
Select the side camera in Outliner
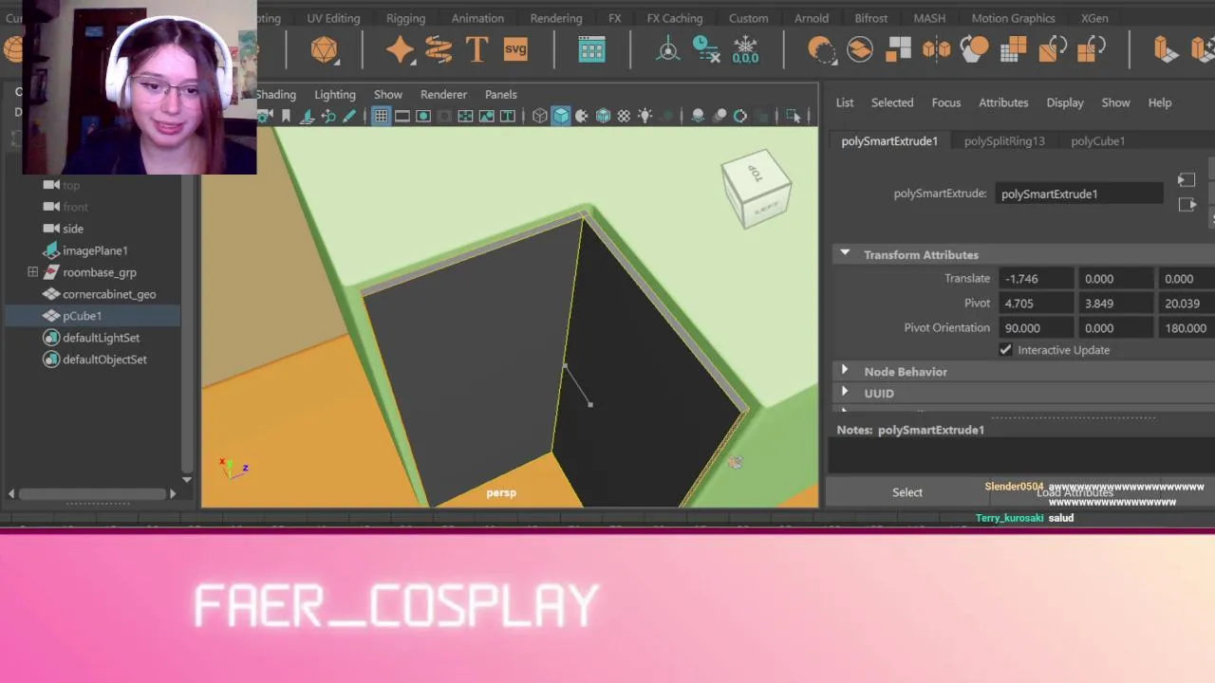pos(73,229)
